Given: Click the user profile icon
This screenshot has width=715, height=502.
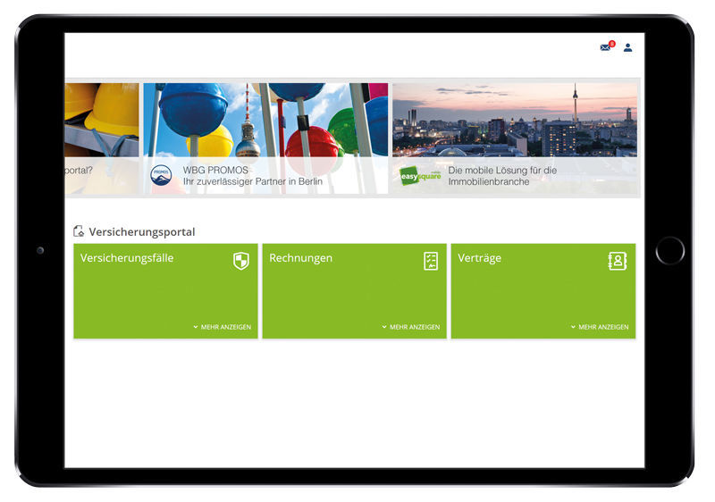Looking at the screenshot, I should 627,47.
